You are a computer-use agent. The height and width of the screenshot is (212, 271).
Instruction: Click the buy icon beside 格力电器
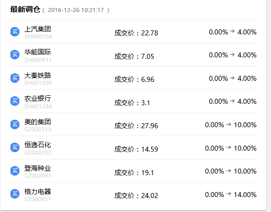(15, 194)
